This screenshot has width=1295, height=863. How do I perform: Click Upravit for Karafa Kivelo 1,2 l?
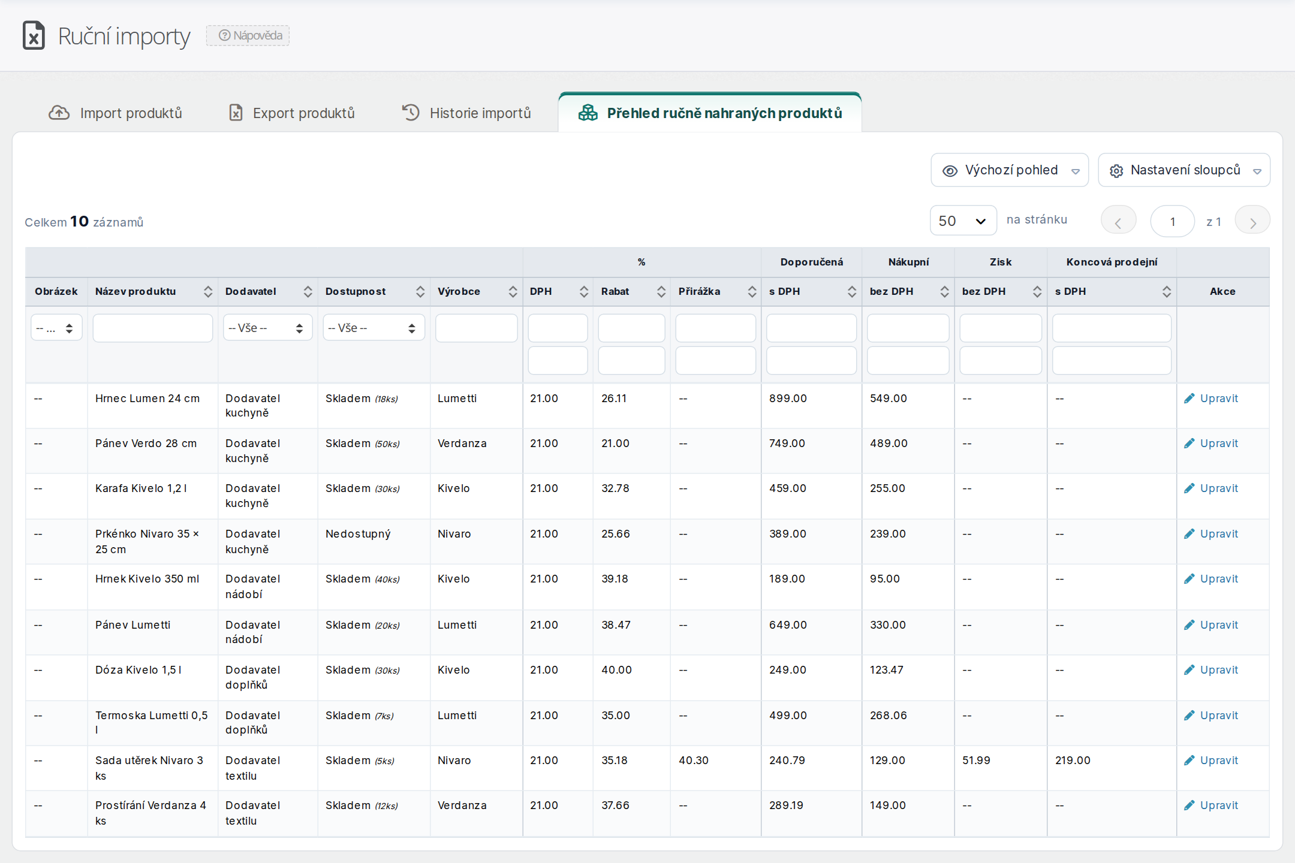click(1211, 488)
